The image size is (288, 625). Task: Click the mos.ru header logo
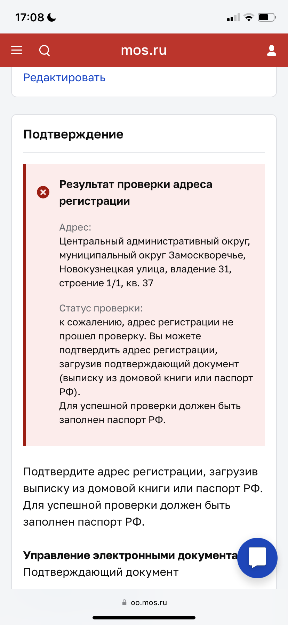pos(144,50)
